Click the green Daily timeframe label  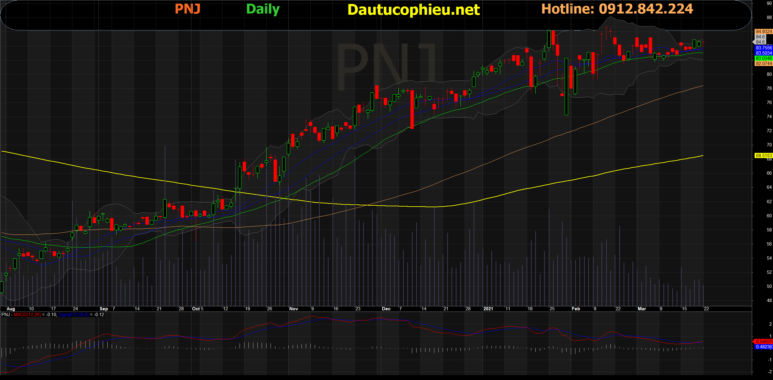pyautogui.click(x=263, y=9)
